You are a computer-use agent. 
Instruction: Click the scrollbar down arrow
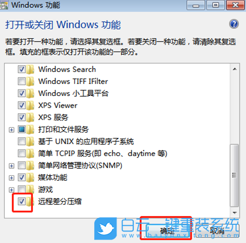pos(235,212)
